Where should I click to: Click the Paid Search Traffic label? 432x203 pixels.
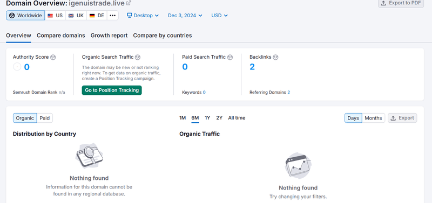204,57
